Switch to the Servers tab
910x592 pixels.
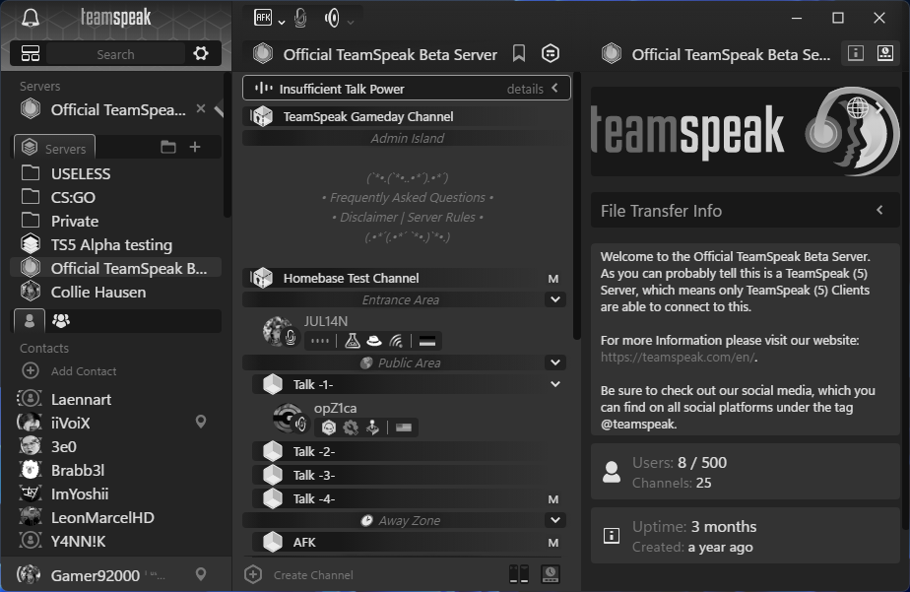tap(54, 147)
